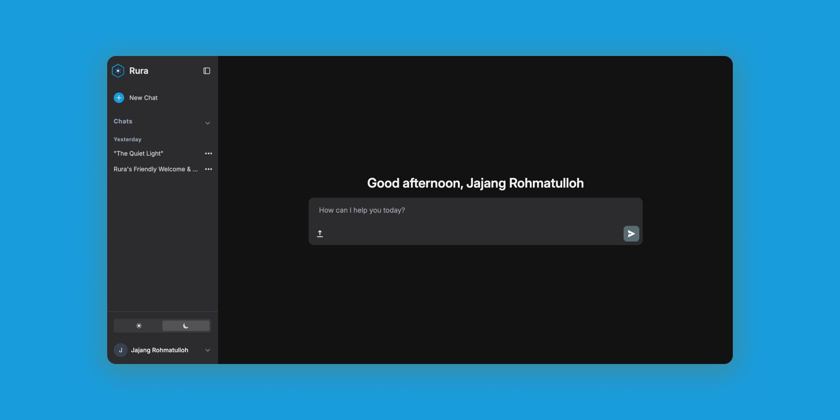The height and width of the screenshot is (420, 840).
Task: Open options for Rura's Friendly Welcome chat
Action: tap(208, 169)
